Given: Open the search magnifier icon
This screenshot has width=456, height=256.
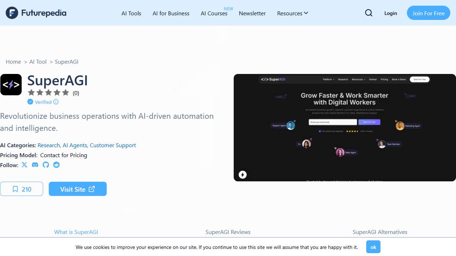Looking at the screenshot, I should coord(369,13).
